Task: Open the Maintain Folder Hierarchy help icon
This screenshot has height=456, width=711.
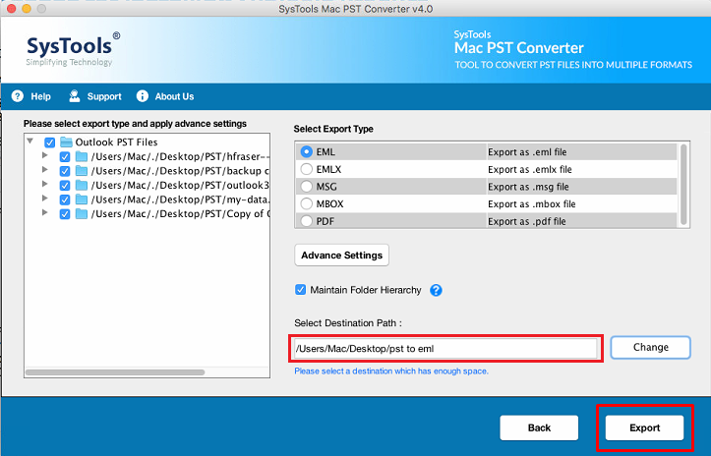Action: pyautogui.click(x=436, y=290)
